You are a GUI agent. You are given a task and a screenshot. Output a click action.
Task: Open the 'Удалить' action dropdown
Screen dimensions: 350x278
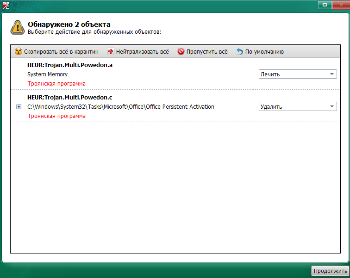coord(298,106)
